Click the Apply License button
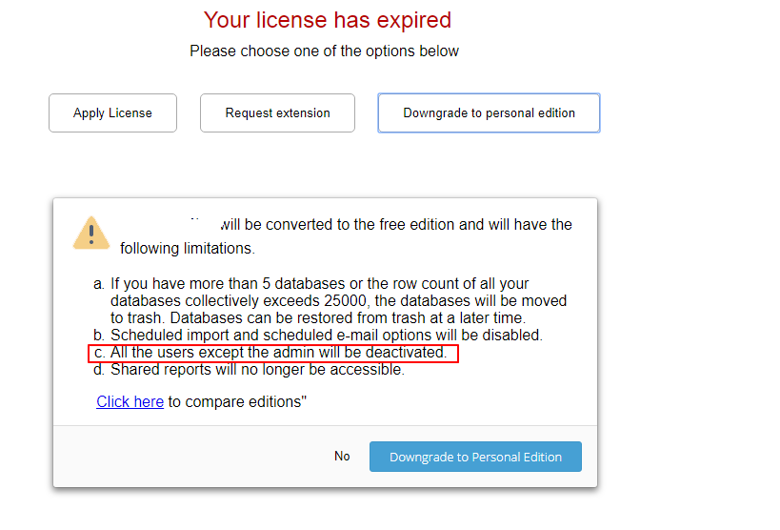Image resolution: width=780 pixels, height=530 pixels. pos(112,112)
